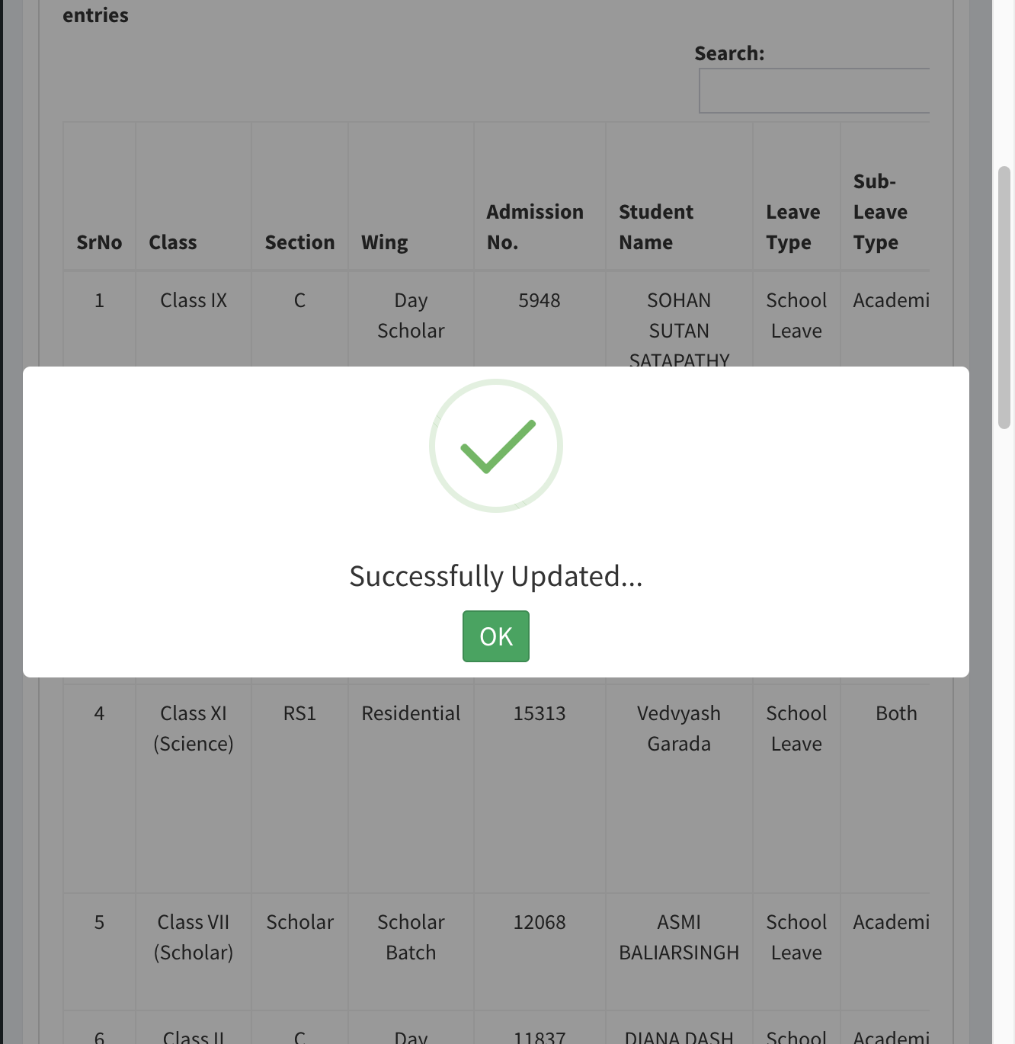Sort by the Leave Type column header
Viewport: 1015px width, 1044px height.
tap(793, 226)
